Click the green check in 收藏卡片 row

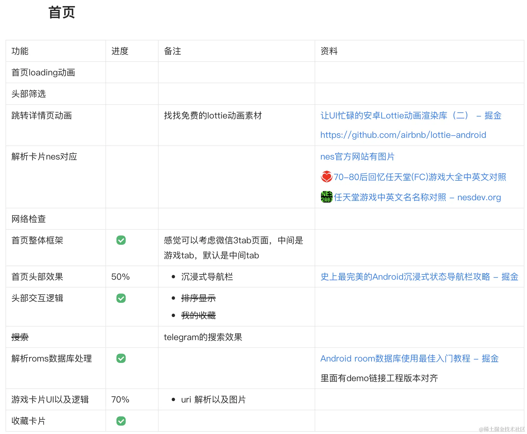click(x=121, y=421)
